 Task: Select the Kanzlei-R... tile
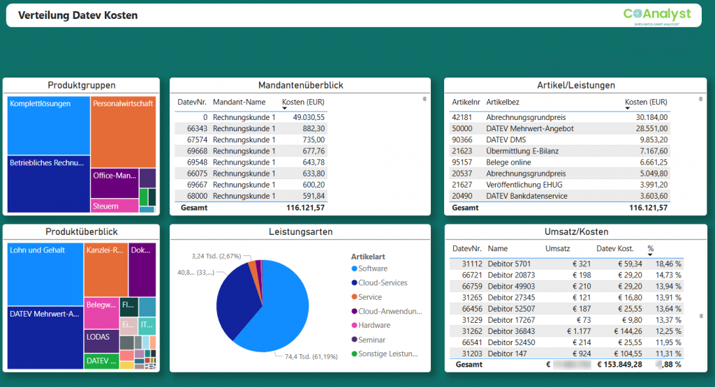tap(106, 270)
